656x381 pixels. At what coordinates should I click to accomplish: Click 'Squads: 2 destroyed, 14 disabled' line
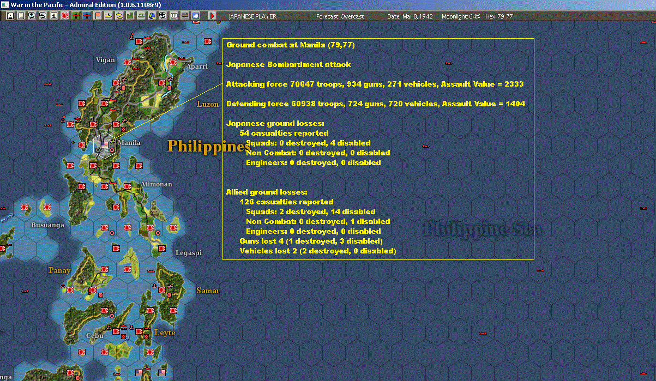[x=311, y=211]
